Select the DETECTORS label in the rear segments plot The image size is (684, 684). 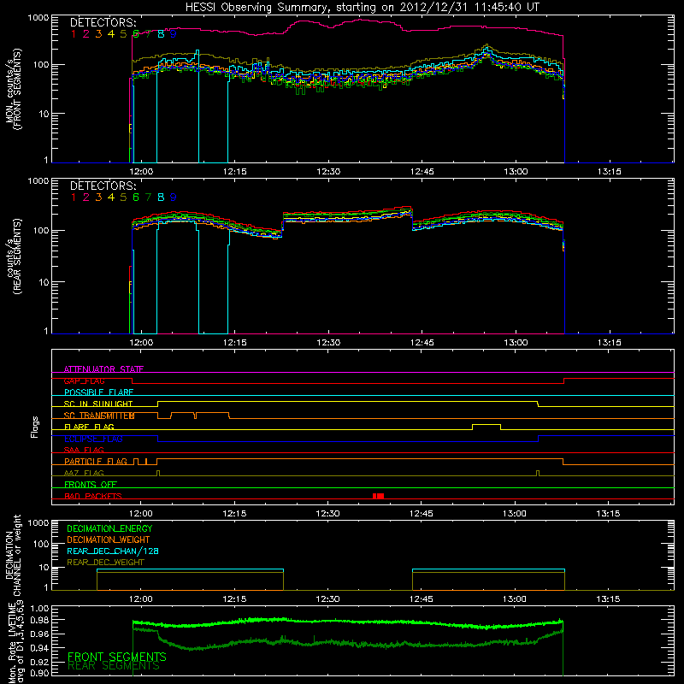103,186
